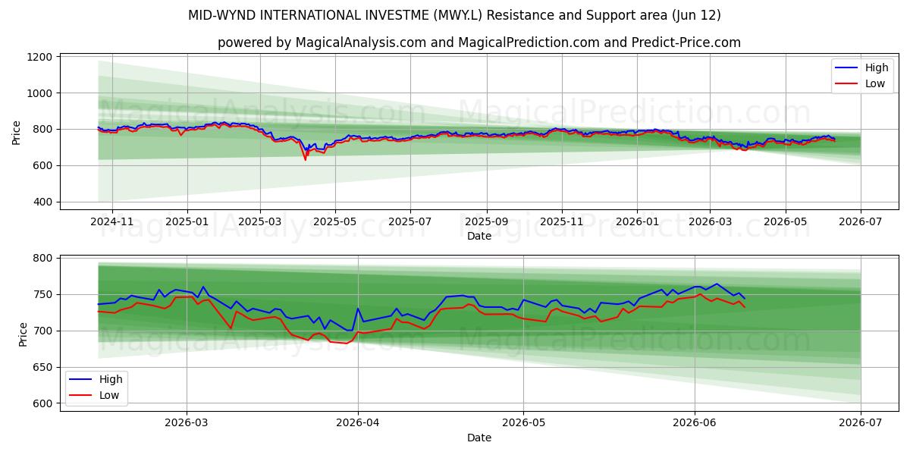Click the top chart 'Price' axis label
This screenshot has width=910, height=455.
pos(17,133)
